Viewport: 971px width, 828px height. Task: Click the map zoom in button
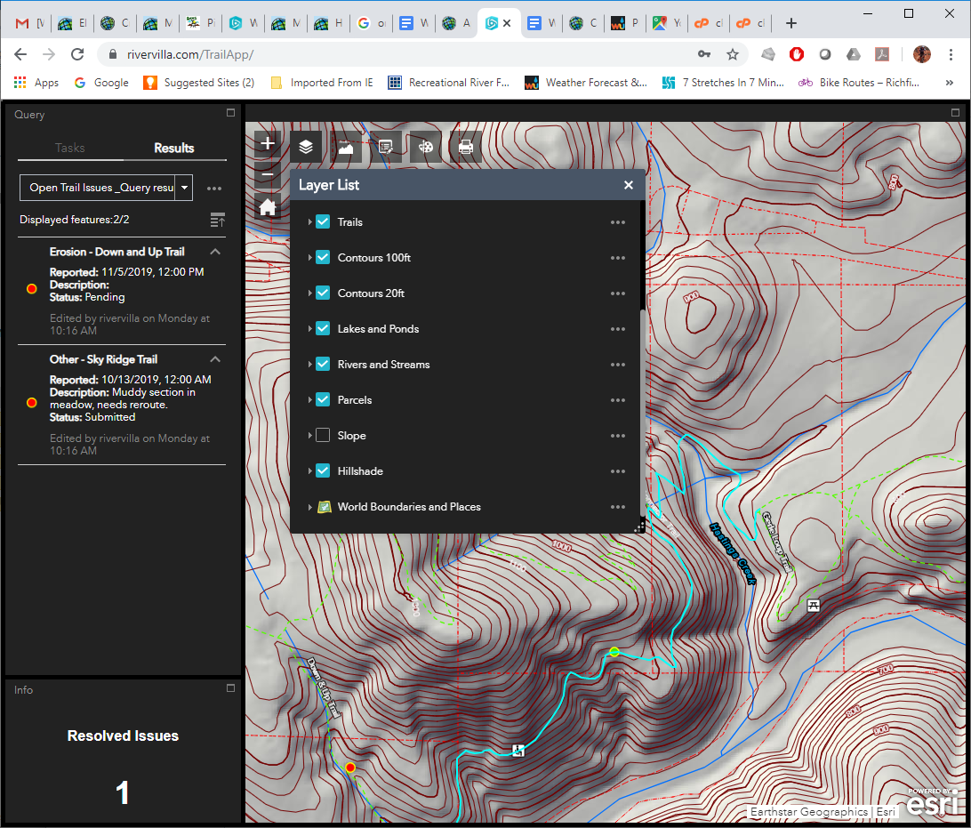tap(268, 144)
